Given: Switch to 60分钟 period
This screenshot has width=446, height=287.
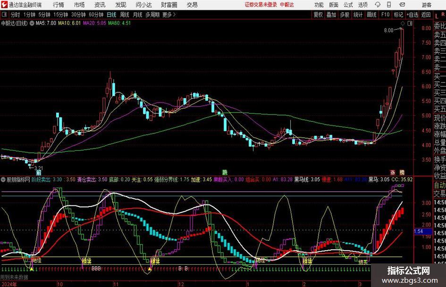Looking at the screenshot, I should coord(96,15).
